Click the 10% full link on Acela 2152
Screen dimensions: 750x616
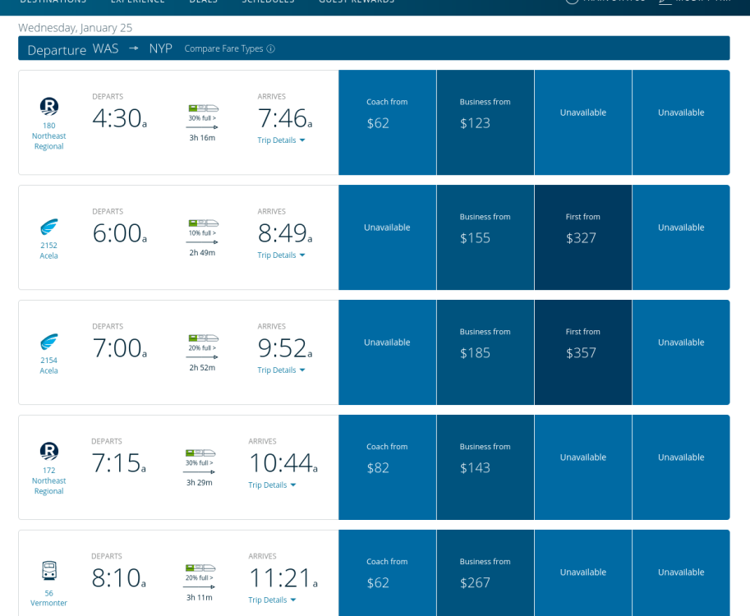(202, 233)
